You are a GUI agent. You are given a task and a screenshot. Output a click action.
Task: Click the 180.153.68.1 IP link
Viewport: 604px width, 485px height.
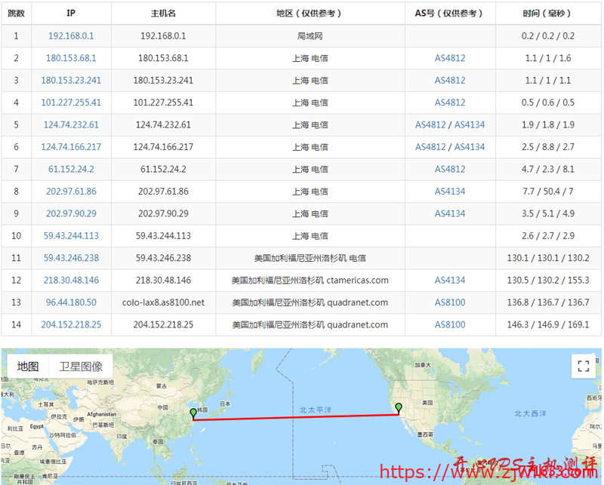[x=70, y=58]
